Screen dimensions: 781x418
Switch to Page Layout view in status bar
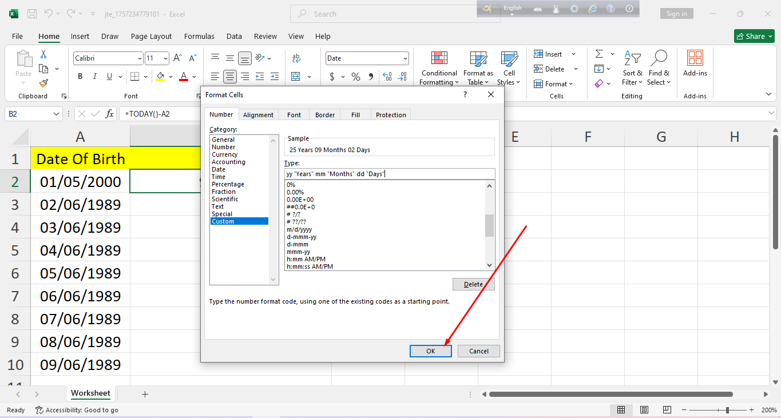tap(644, 410)
